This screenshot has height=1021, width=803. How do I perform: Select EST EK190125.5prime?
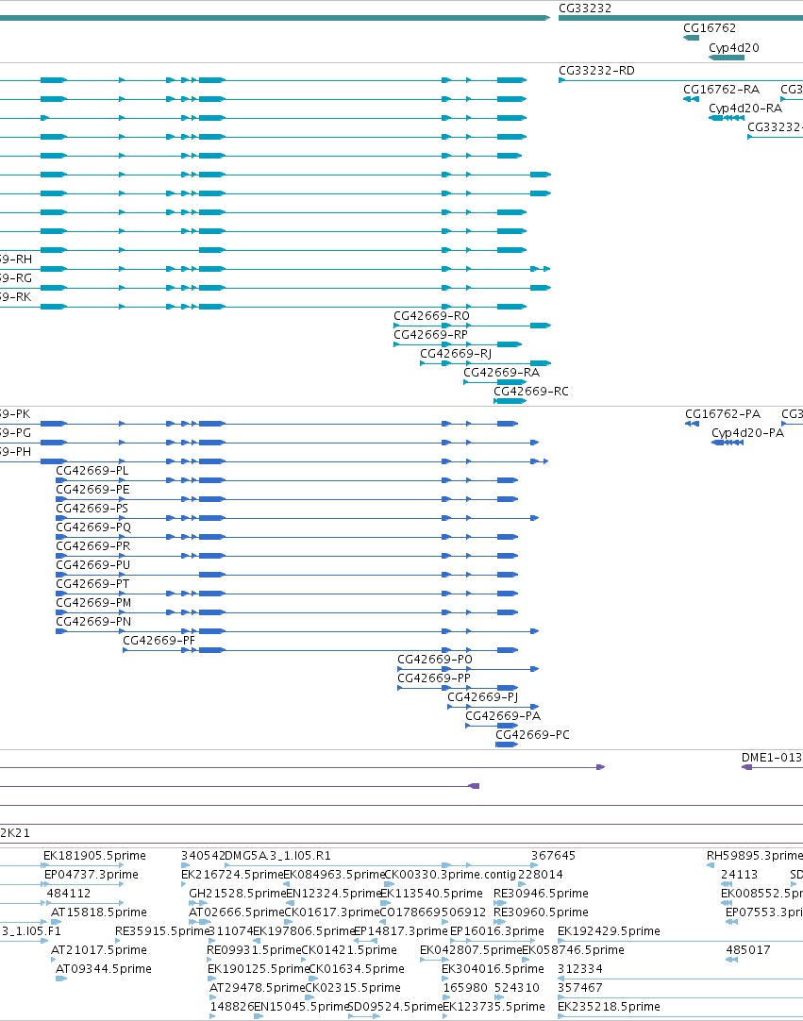(258, 969)
